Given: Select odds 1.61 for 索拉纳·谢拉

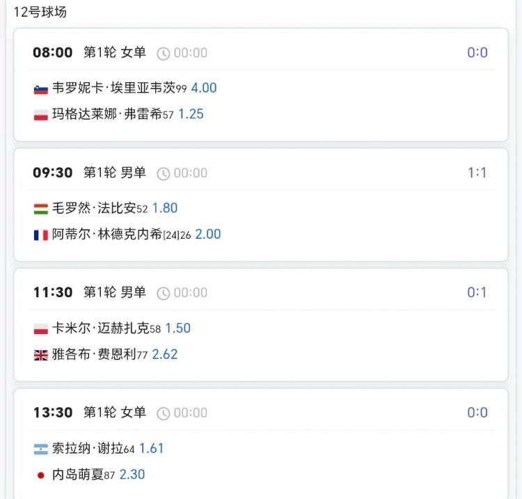Looking at the screenshot, I should tap(152, 448).
